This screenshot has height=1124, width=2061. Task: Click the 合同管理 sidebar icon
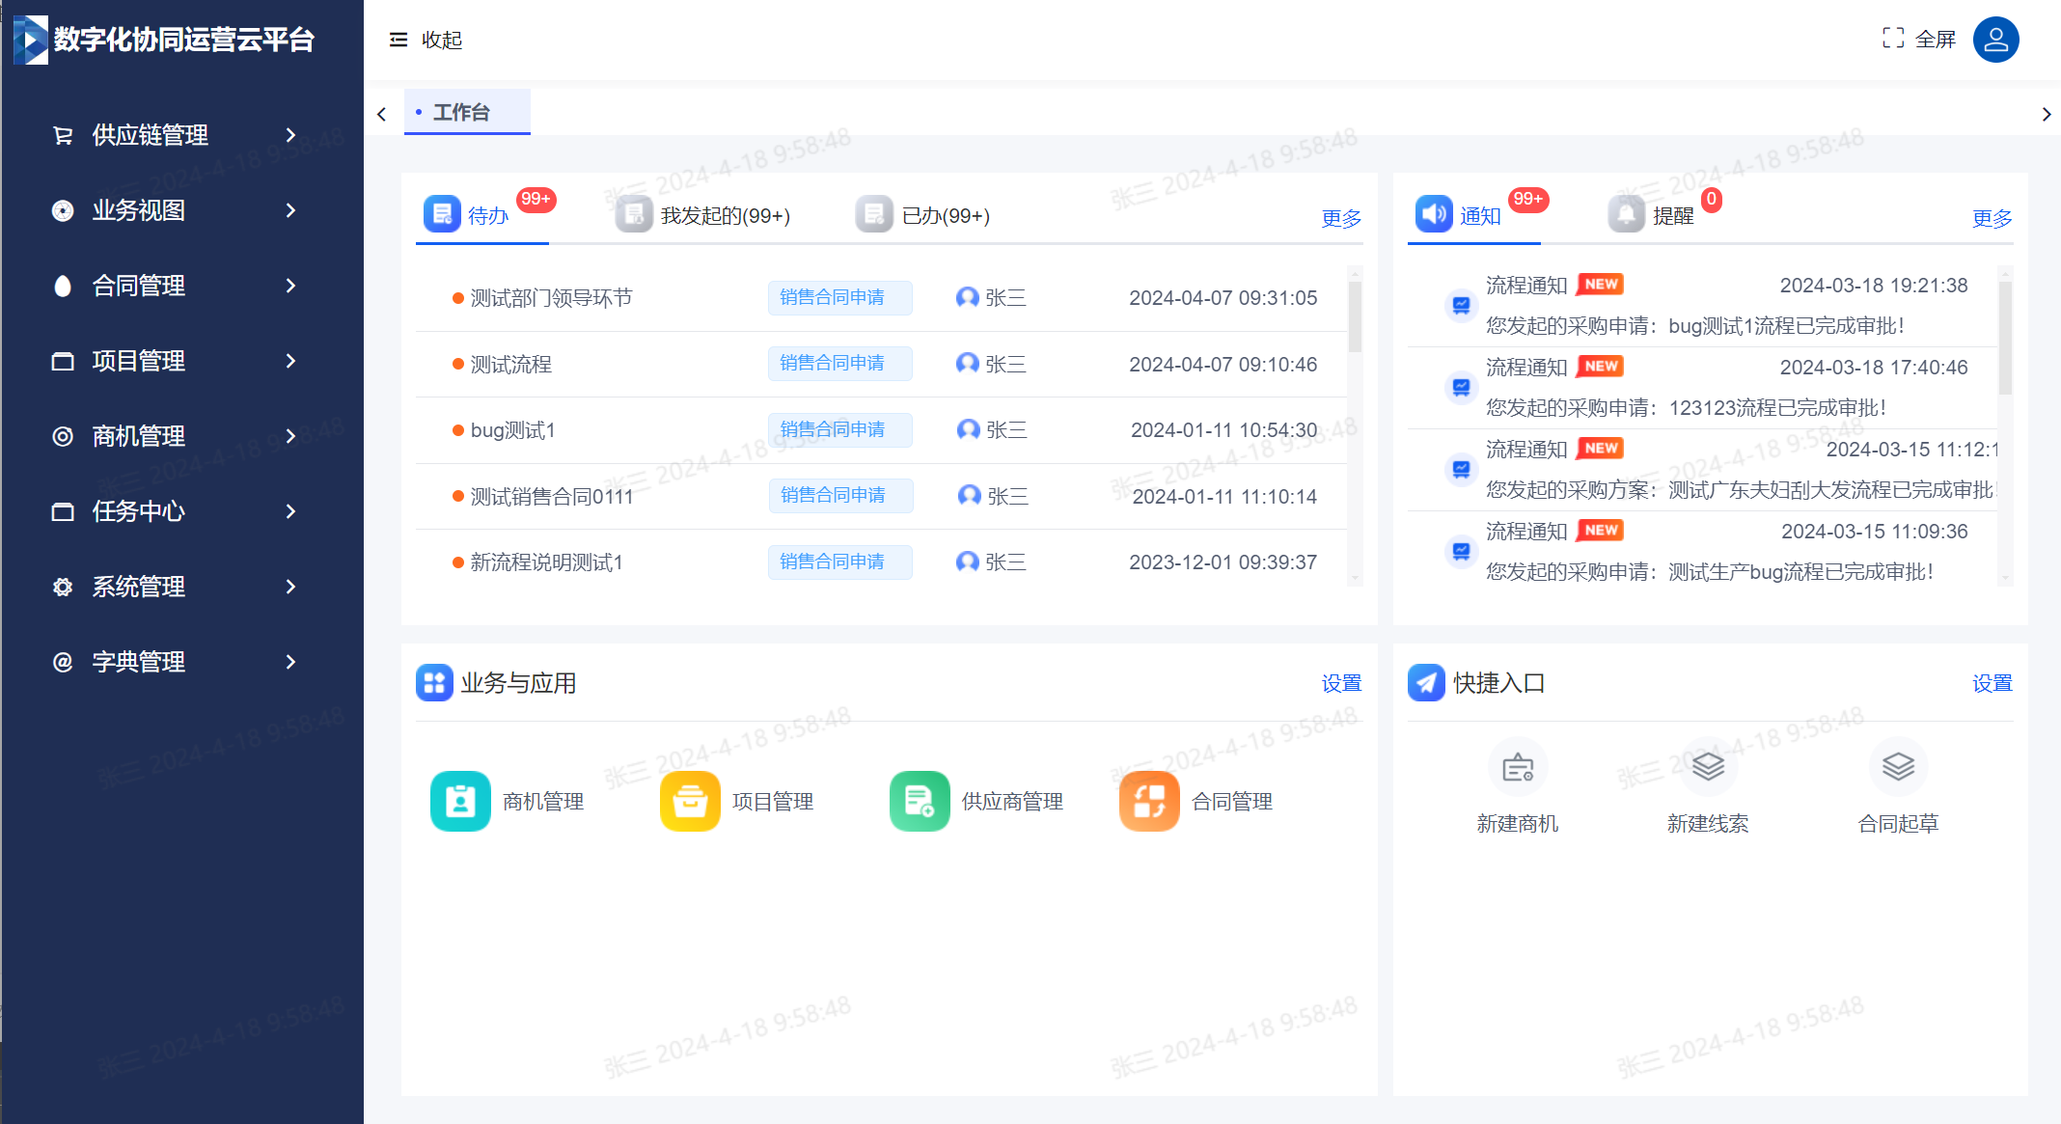63,286
